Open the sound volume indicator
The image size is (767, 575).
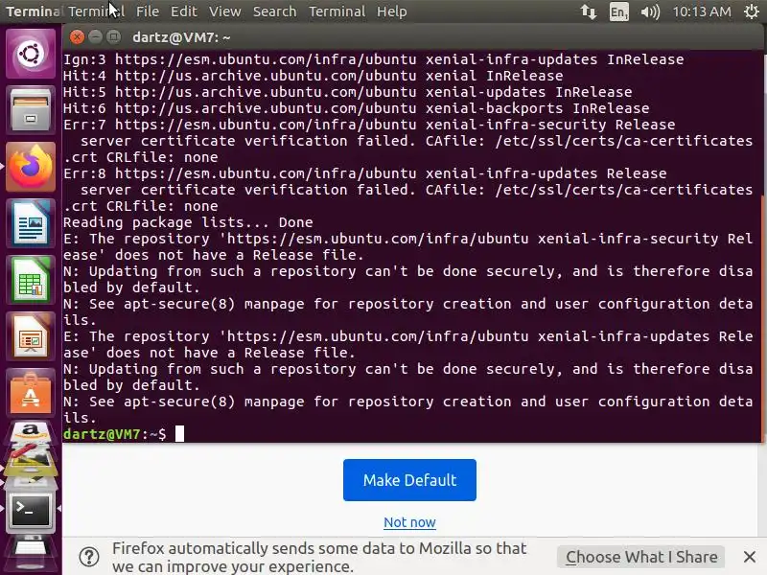650,11
